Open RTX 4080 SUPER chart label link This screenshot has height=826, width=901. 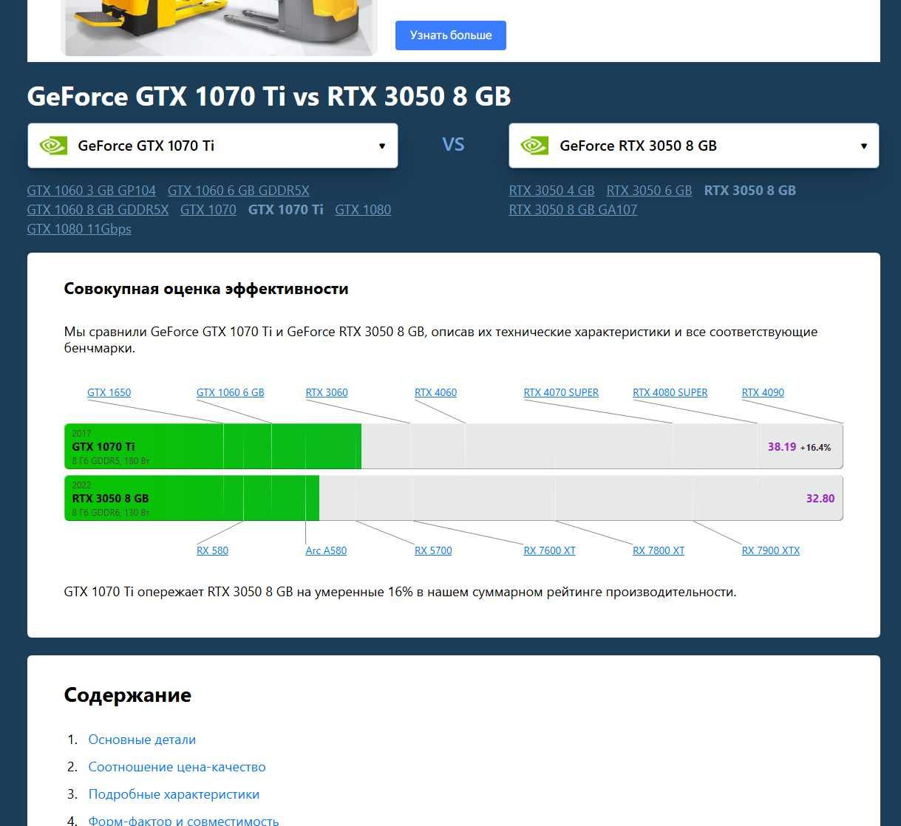[670, 393]
